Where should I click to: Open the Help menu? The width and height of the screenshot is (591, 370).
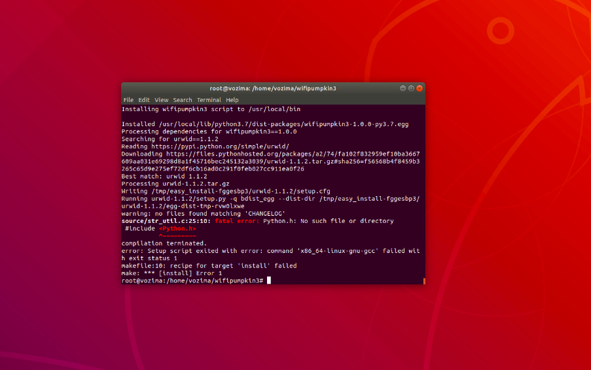(x=232, y=100)
